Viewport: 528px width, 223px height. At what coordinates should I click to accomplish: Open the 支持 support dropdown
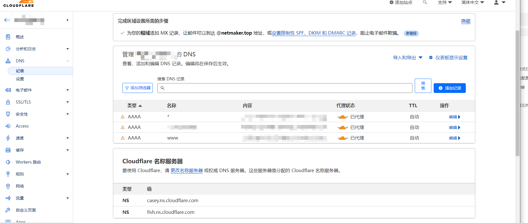point(445,2)
